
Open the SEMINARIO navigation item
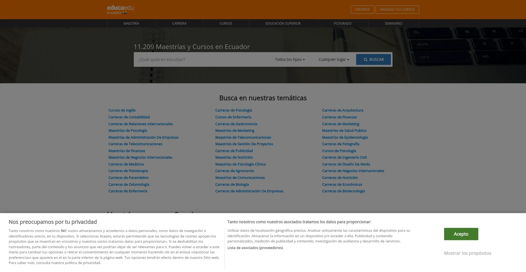(x=393, y=24)
